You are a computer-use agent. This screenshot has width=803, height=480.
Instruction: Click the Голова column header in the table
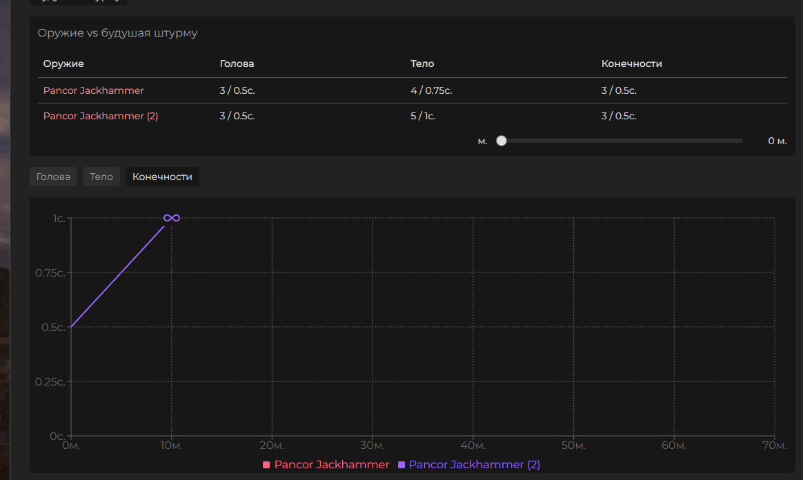point(237,63)
